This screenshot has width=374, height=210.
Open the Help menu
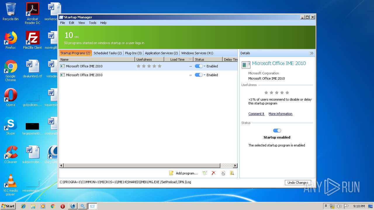[103, 23]
